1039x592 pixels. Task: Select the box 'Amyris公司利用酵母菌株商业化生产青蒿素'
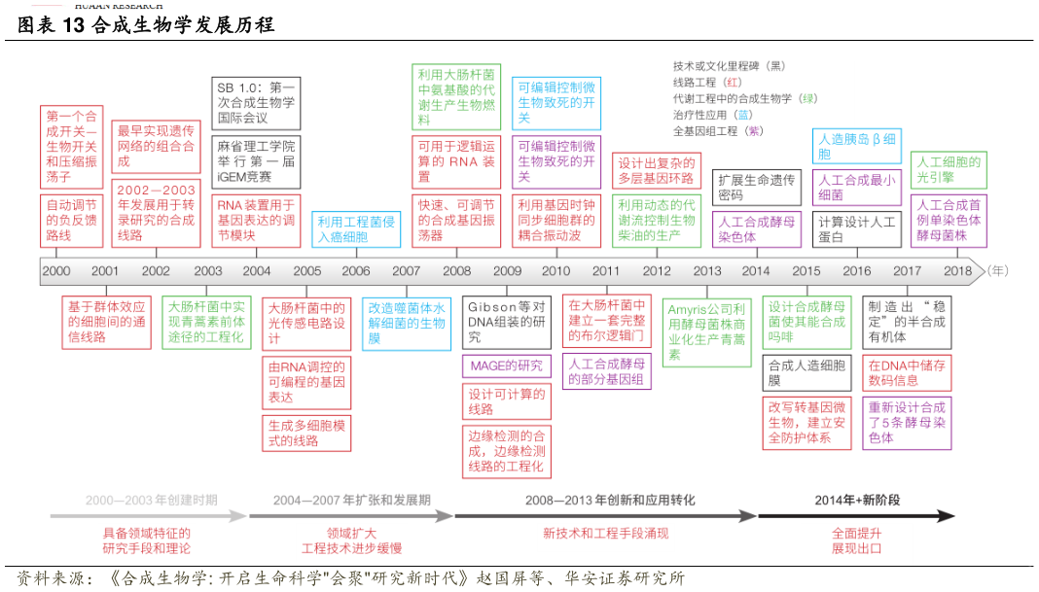coord(707,332)
